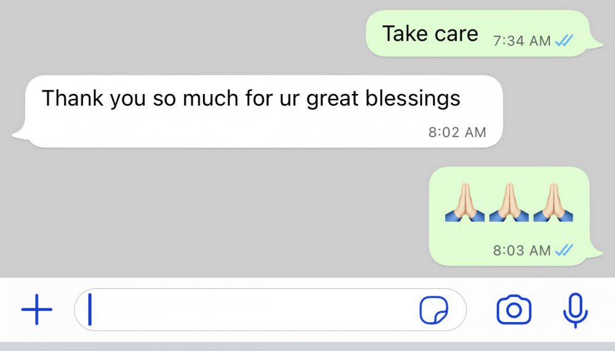Click the 8:03 AM timestamp

pyautogui.click(x=522, y=250)
